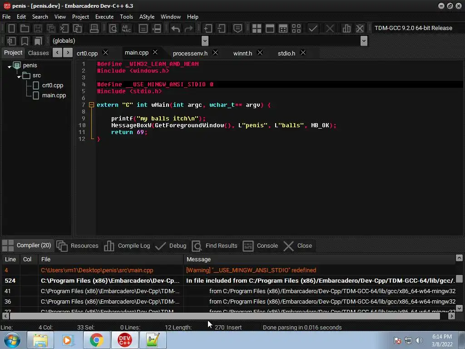
Task: Click the Compile & Run icon
Action: (x=283, y=29)
